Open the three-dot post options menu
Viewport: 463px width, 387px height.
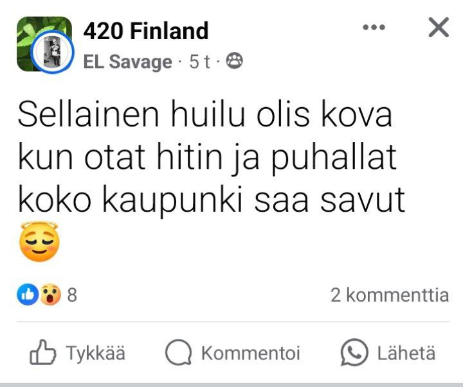click(374, 28)
